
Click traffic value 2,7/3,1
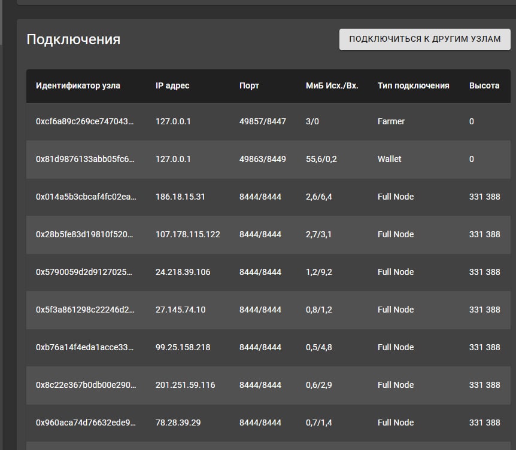click(318, 234)
